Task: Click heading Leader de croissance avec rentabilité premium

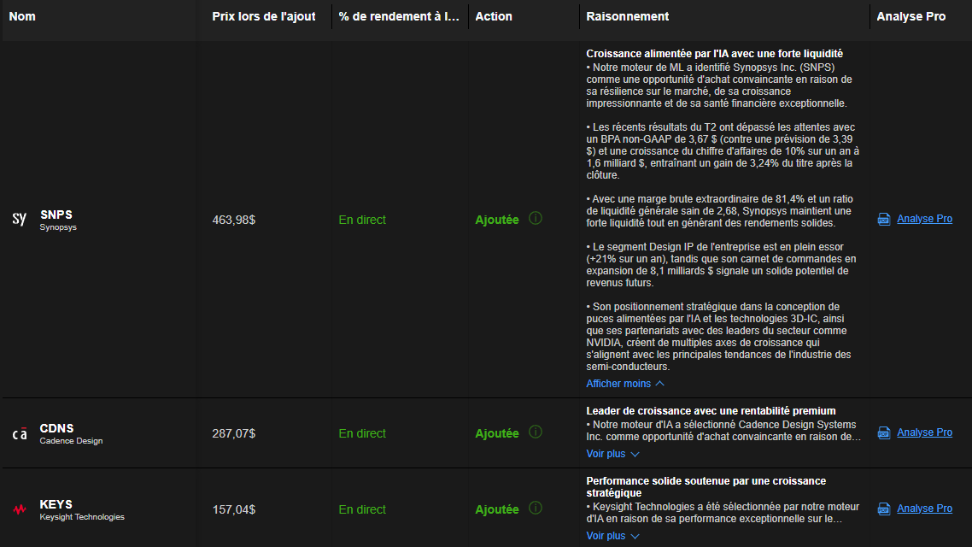Action: point(711,411)
